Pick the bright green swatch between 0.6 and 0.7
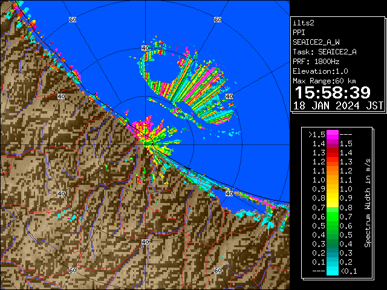The image size is (387, 290). pyautogui.click(x=333, y=216)
